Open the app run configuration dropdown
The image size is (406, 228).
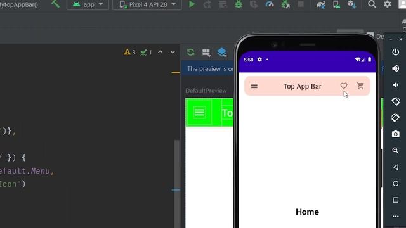[x=88, y=4]
